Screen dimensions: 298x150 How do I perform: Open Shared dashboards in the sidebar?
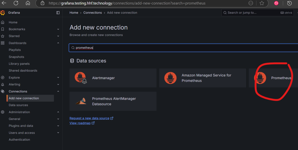[23, 71]
